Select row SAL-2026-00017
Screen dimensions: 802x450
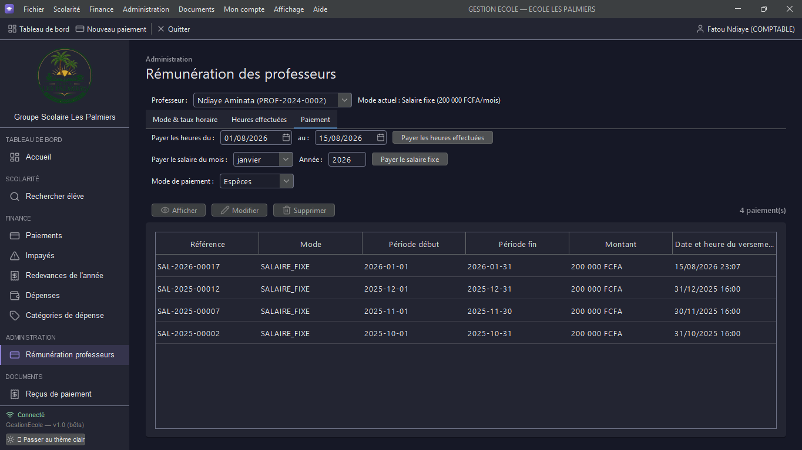click(465, 266)
